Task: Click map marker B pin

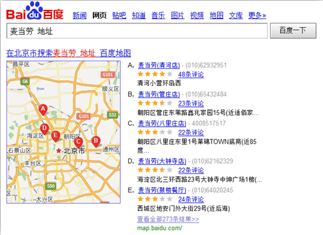Action: pos(96,142)
